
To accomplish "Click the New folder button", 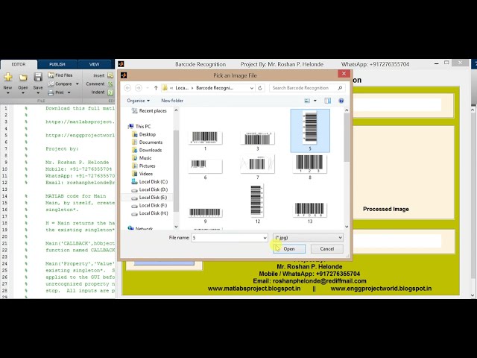I will click(172, 101).
